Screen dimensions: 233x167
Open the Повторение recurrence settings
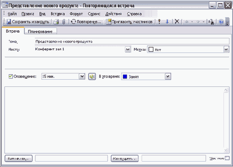coord(86,22)
